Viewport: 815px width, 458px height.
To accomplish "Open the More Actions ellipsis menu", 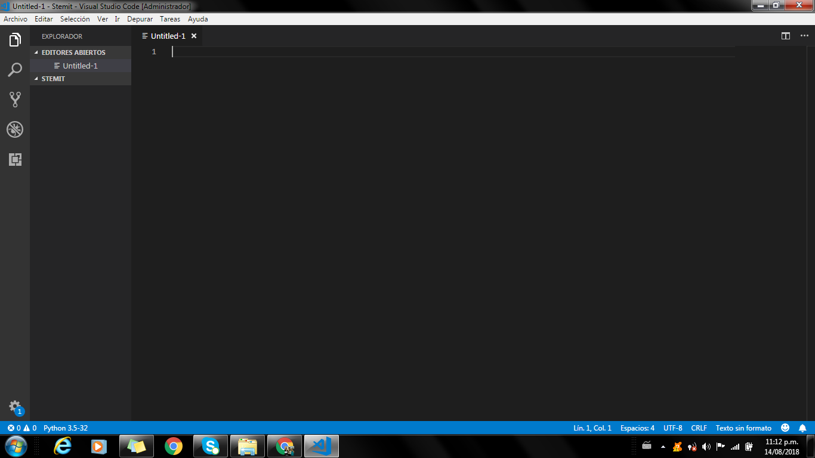I will 804,36.
